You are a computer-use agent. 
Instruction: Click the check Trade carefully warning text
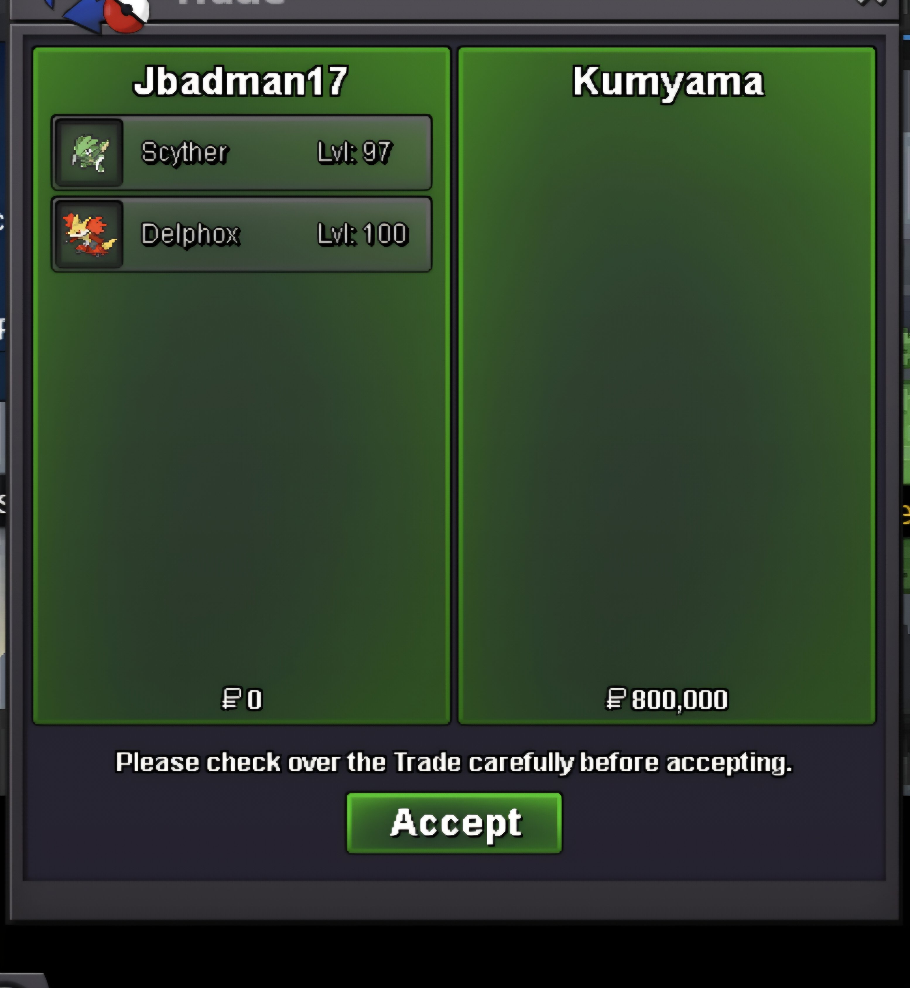point(454,763)
